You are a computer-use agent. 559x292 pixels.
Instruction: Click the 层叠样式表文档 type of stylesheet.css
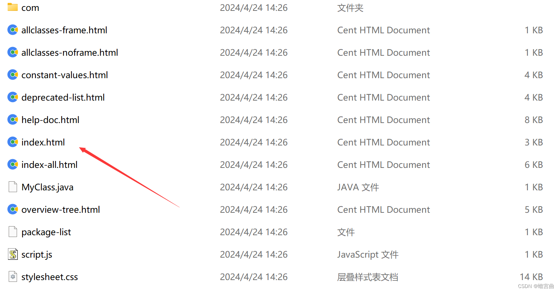click(x=367, y=277)
